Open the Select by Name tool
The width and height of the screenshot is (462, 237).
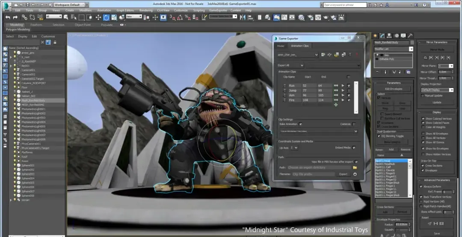pos(74,18)
